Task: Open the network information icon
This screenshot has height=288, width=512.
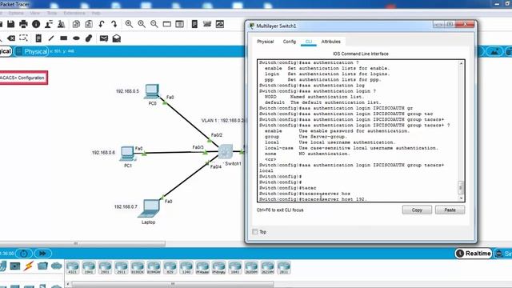Action: [36, 24]
